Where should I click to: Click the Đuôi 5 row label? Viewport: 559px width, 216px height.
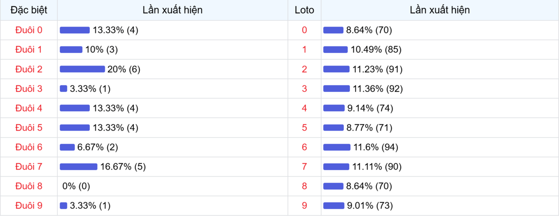click(x=29, y=128)
